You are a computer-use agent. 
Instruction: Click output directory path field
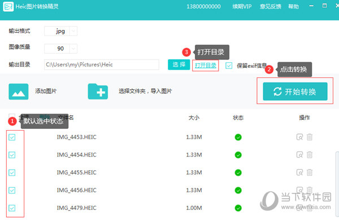(x=102, y=64)
